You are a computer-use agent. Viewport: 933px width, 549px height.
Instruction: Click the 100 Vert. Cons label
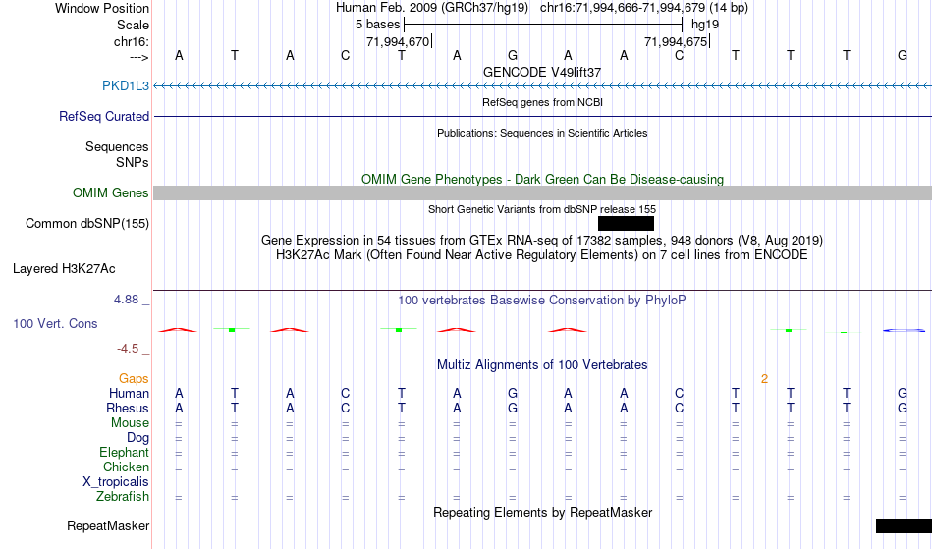click(x=55, y=323)
